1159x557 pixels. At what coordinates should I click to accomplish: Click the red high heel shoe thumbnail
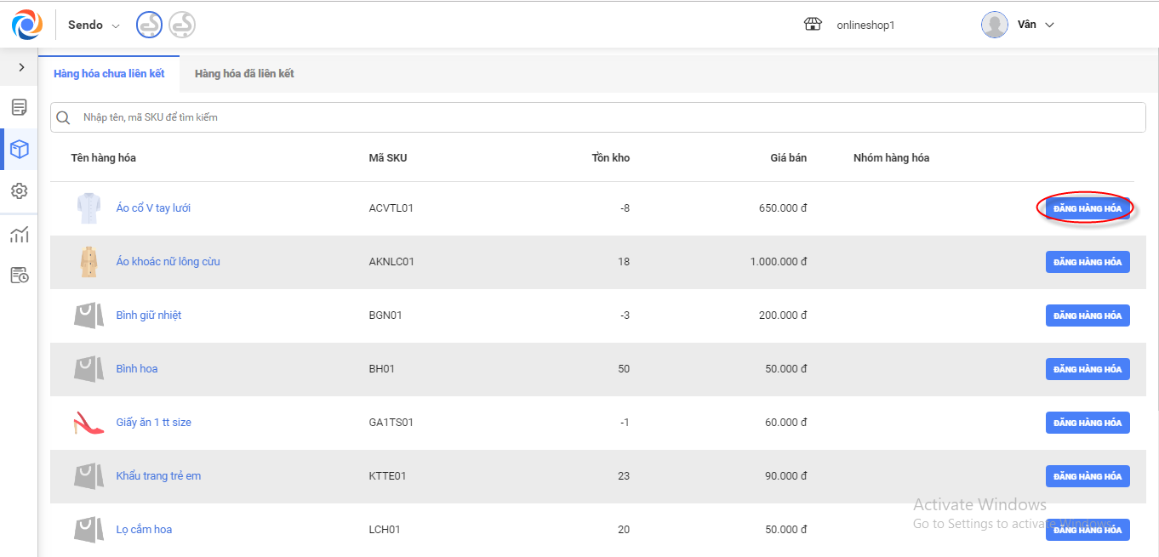88,423
